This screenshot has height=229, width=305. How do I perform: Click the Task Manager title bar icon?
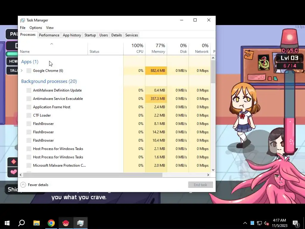pyautogui.click(x=23, y=20)
